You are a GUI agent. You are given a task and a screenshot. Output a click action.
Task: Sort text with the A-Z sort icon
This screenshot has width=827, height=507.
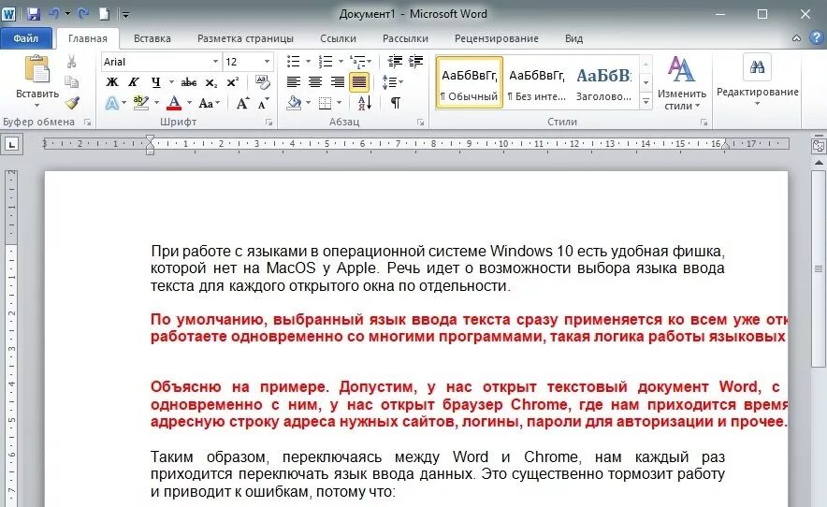365,102
